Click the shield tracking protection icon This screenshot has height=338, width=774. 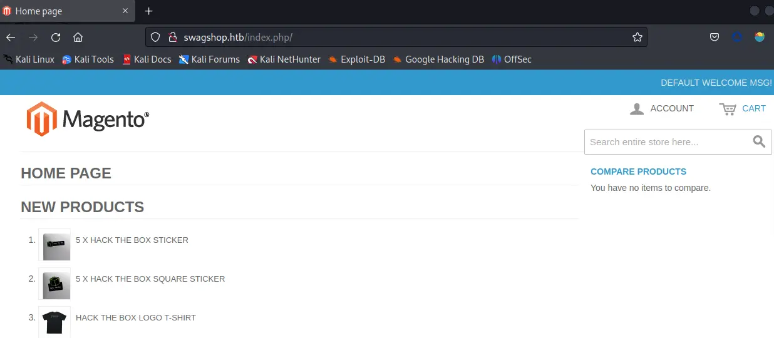[156, 38]
